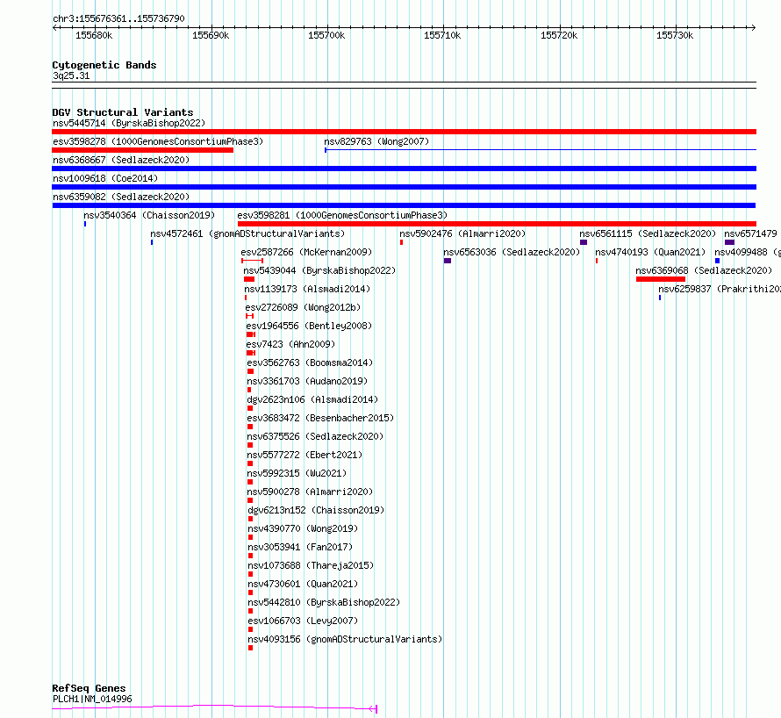
Task: Click nsv6563036 (Sedlazeck2020) variant label
Action: click(512, 252)
